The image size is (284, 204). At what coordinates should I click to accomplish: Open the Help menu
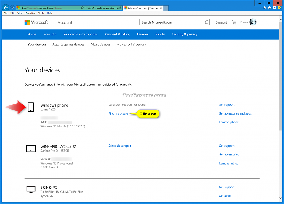50,13
